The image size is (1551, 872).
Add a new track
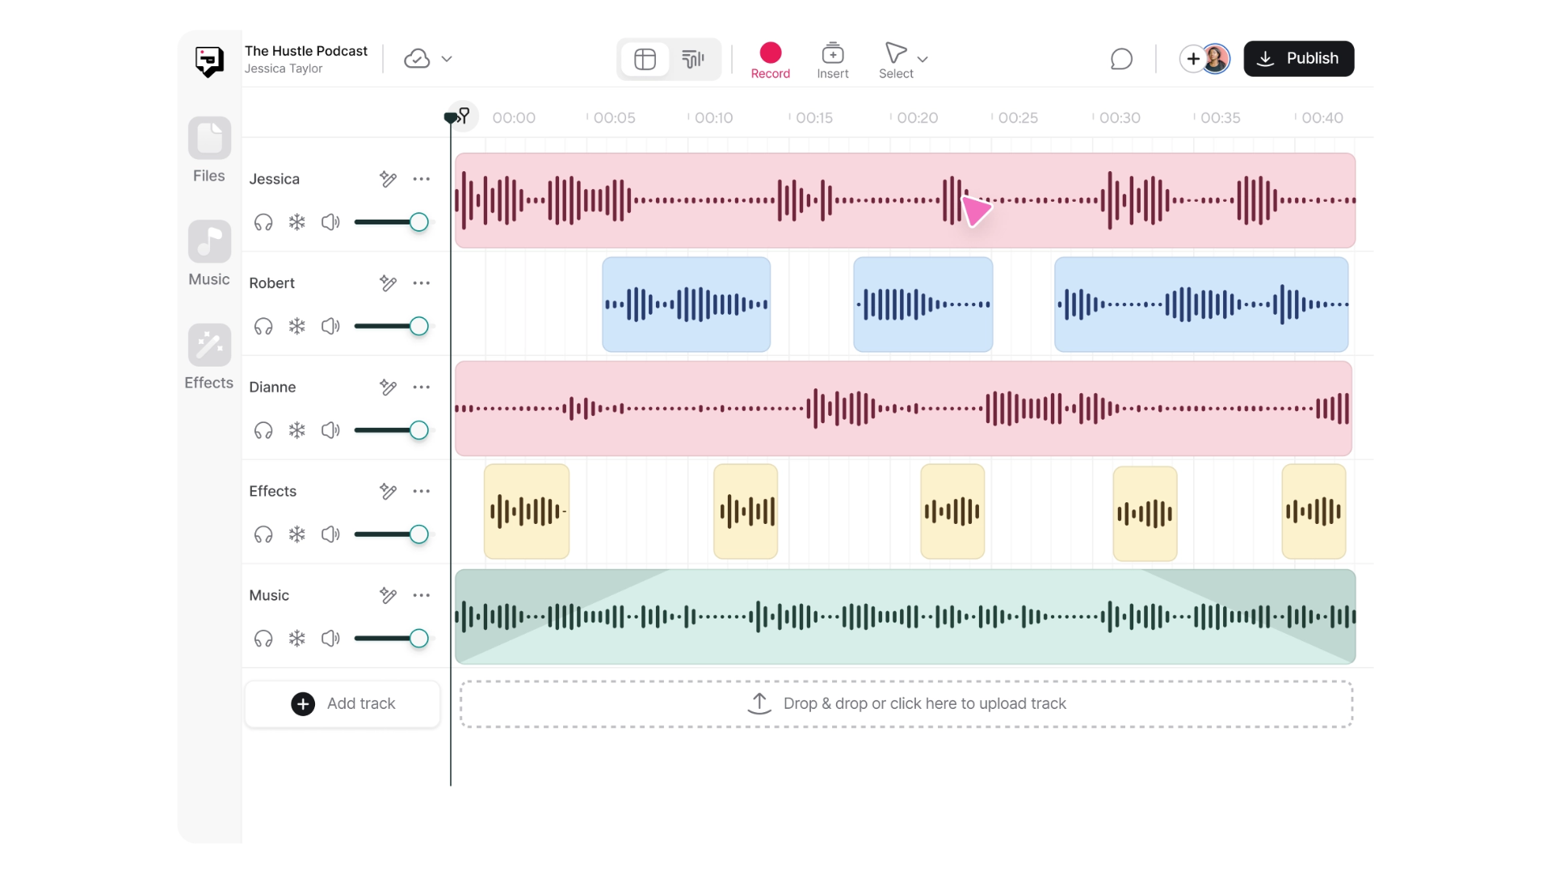pos(343,704)
